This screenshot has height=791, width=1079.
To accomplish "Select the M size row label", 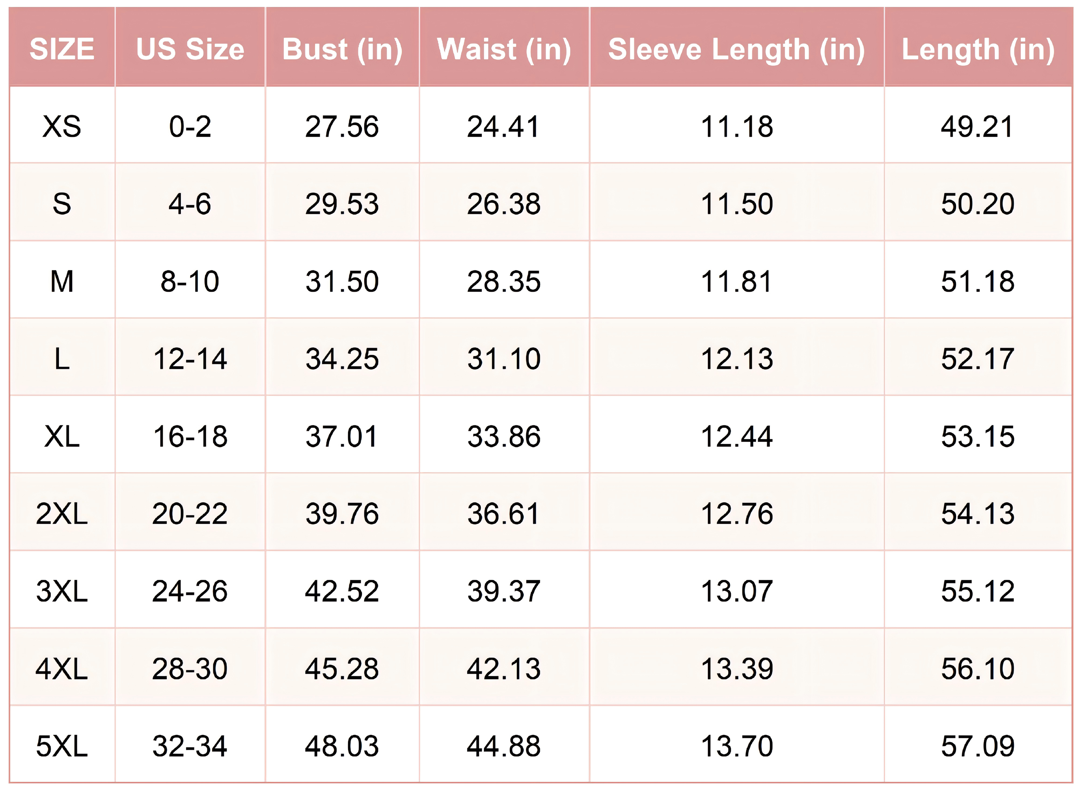I will click(62, 281).
